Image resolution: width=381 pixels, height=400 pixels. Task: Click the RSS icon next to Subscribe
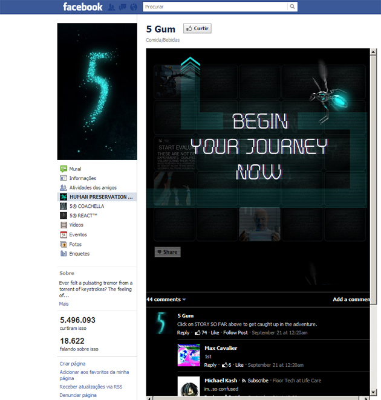pyautogui.click(x=244, y=381)
